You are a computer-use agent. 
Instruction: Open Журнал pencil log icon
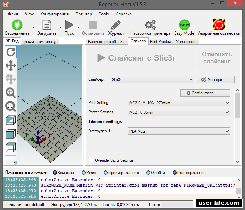116,25
